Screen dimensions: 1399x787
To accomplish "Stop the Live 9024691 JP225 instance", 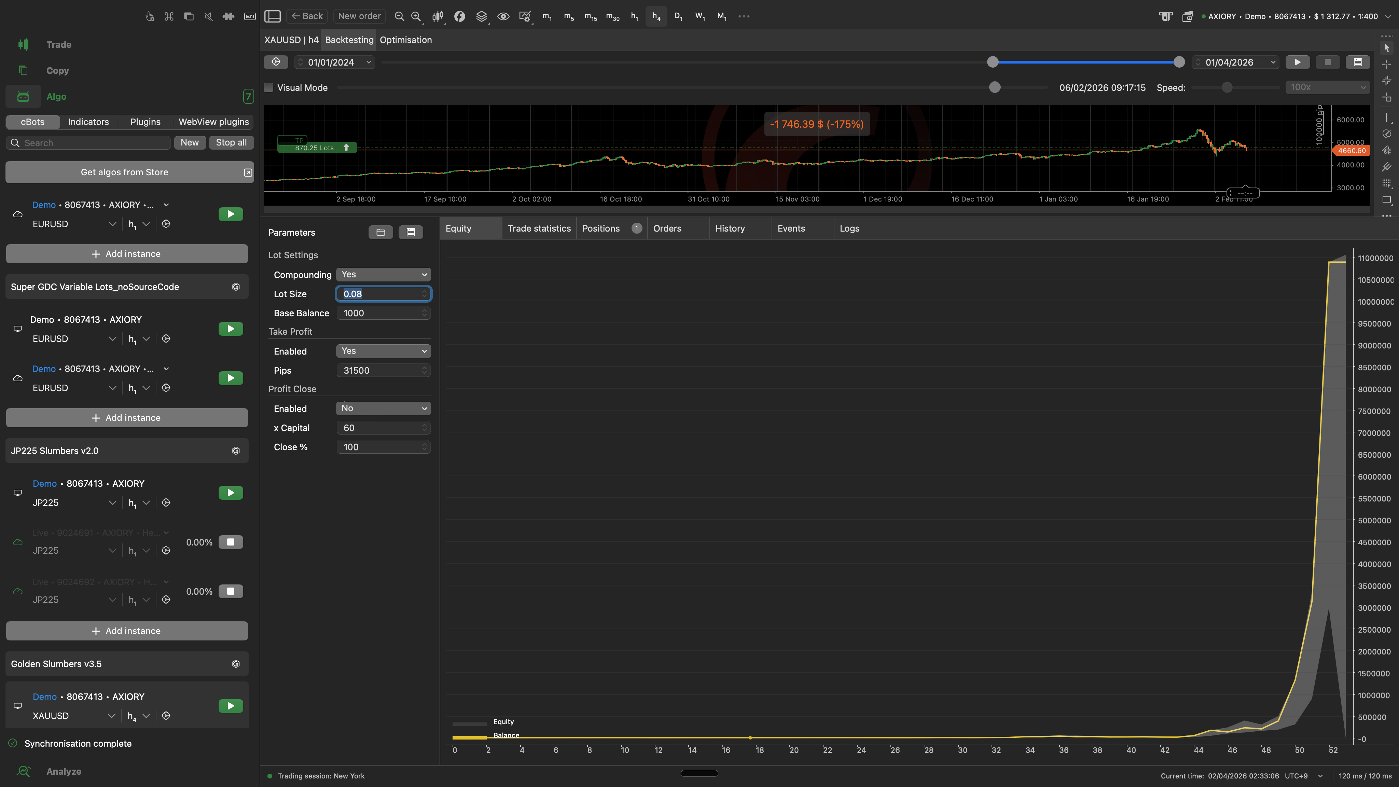I will point(230,542).
